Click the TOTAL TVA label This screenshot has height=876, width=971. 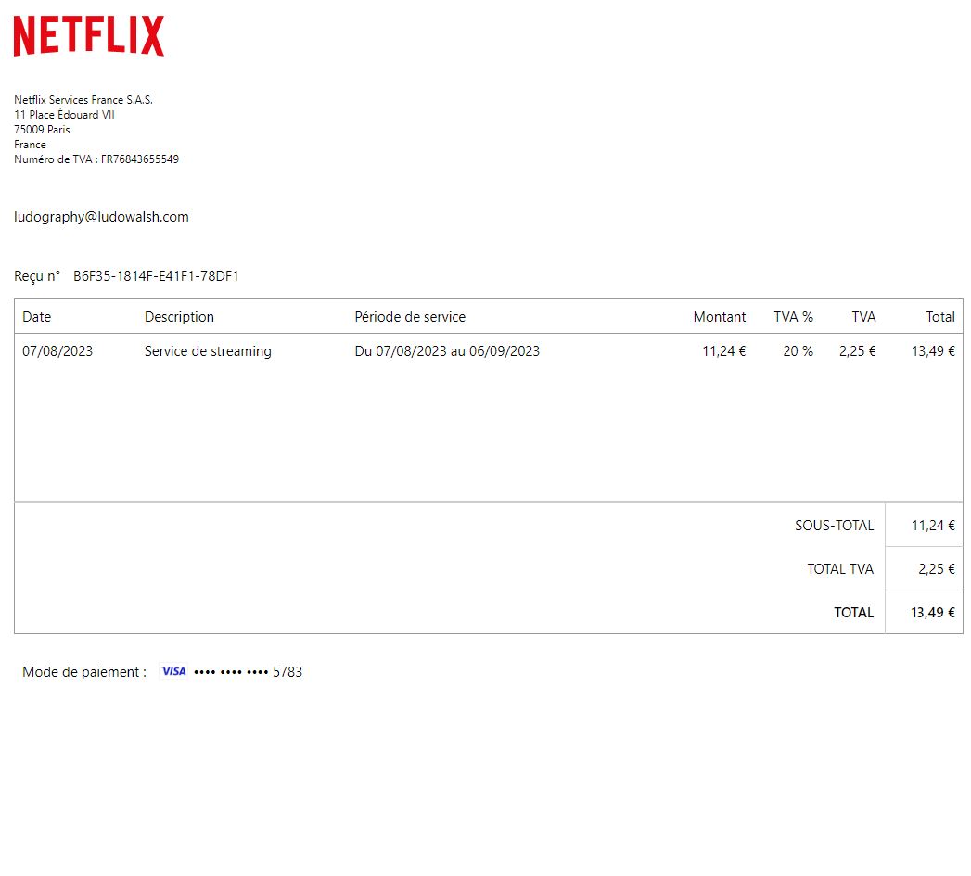[x=840, y=569]
